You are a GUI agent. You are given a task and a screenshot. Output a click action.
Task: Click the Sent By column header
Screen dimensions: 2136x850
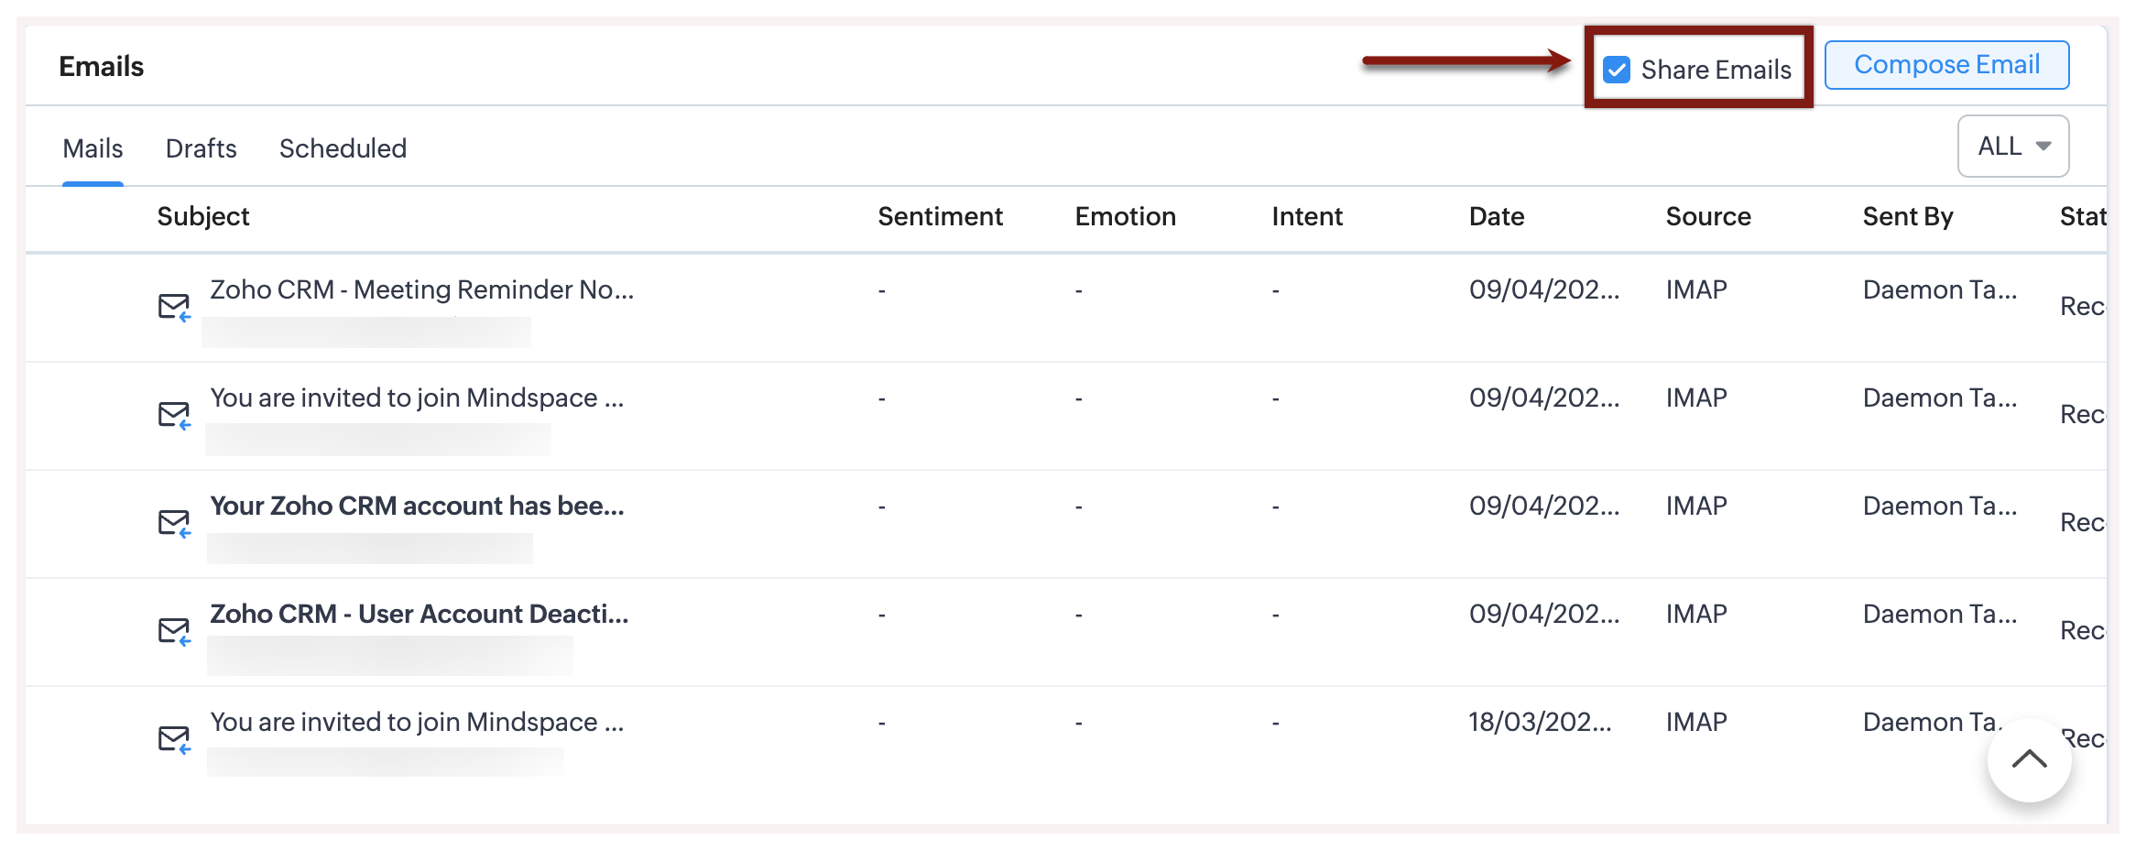point(1908,217)
